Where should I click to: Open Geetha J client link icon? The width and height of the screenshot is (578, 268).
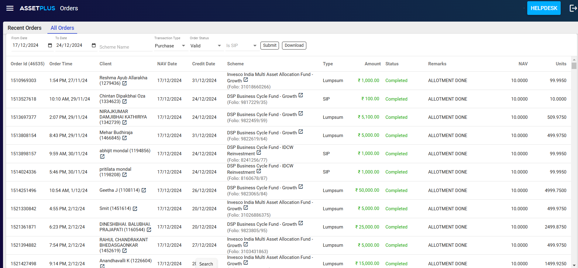pyautogui.click(x=144, y=190)
